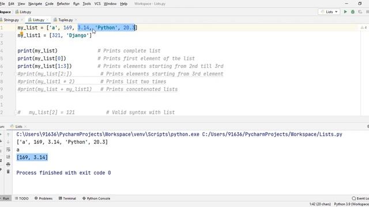This screenshot has height=207, width=369.
Task: Open the File menu
Action: (x=2, y=4)
